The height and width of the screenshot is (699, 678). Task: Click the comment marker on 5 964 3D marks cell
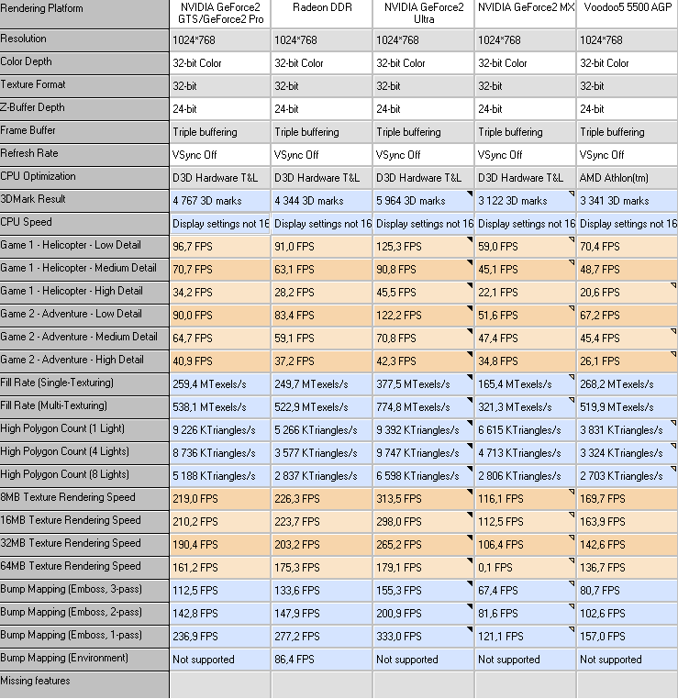tap(470, 194)
